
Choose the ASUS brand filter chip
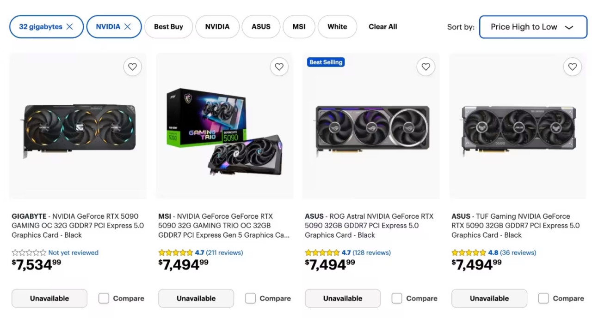(261, 27)
